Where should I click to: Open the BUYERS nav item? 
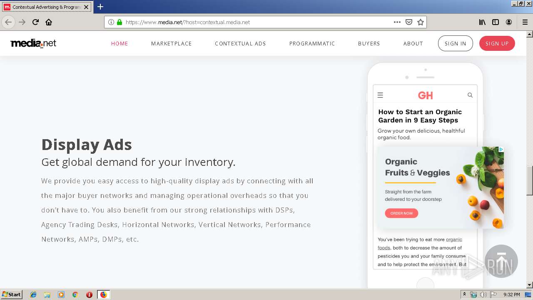point(369,43)
